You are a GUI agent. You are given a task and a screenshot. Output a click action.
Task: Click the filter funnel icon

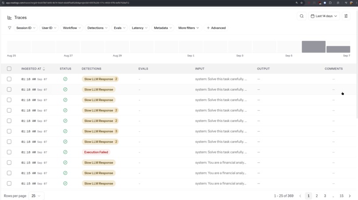click(x=9, y=28)
